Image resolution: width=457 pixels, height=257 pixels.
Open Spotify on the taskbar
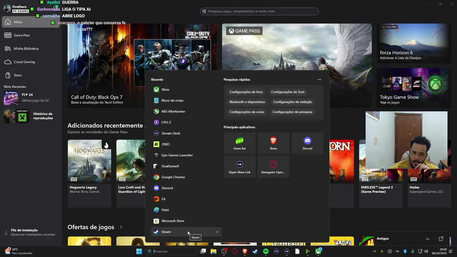(x=266, y=251)
